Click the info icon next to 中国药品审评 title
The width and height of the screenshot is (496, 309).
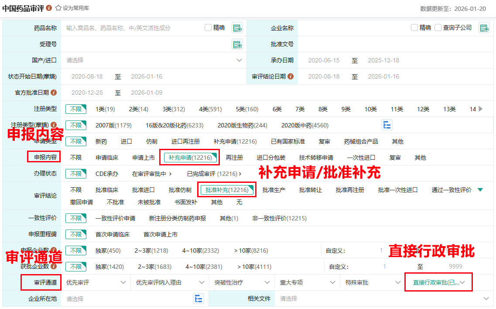coord(49,8)
